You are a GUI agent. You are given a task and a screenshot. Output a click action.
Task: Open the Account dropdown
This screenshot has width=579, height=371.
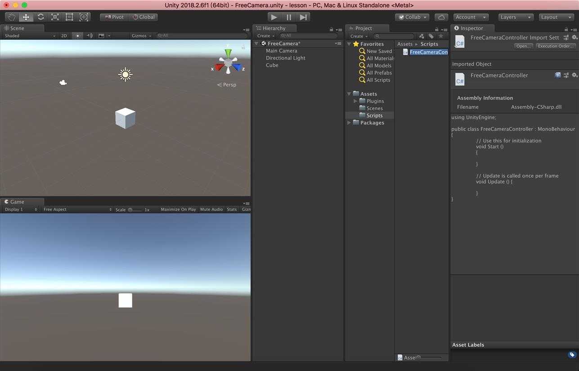471,17
